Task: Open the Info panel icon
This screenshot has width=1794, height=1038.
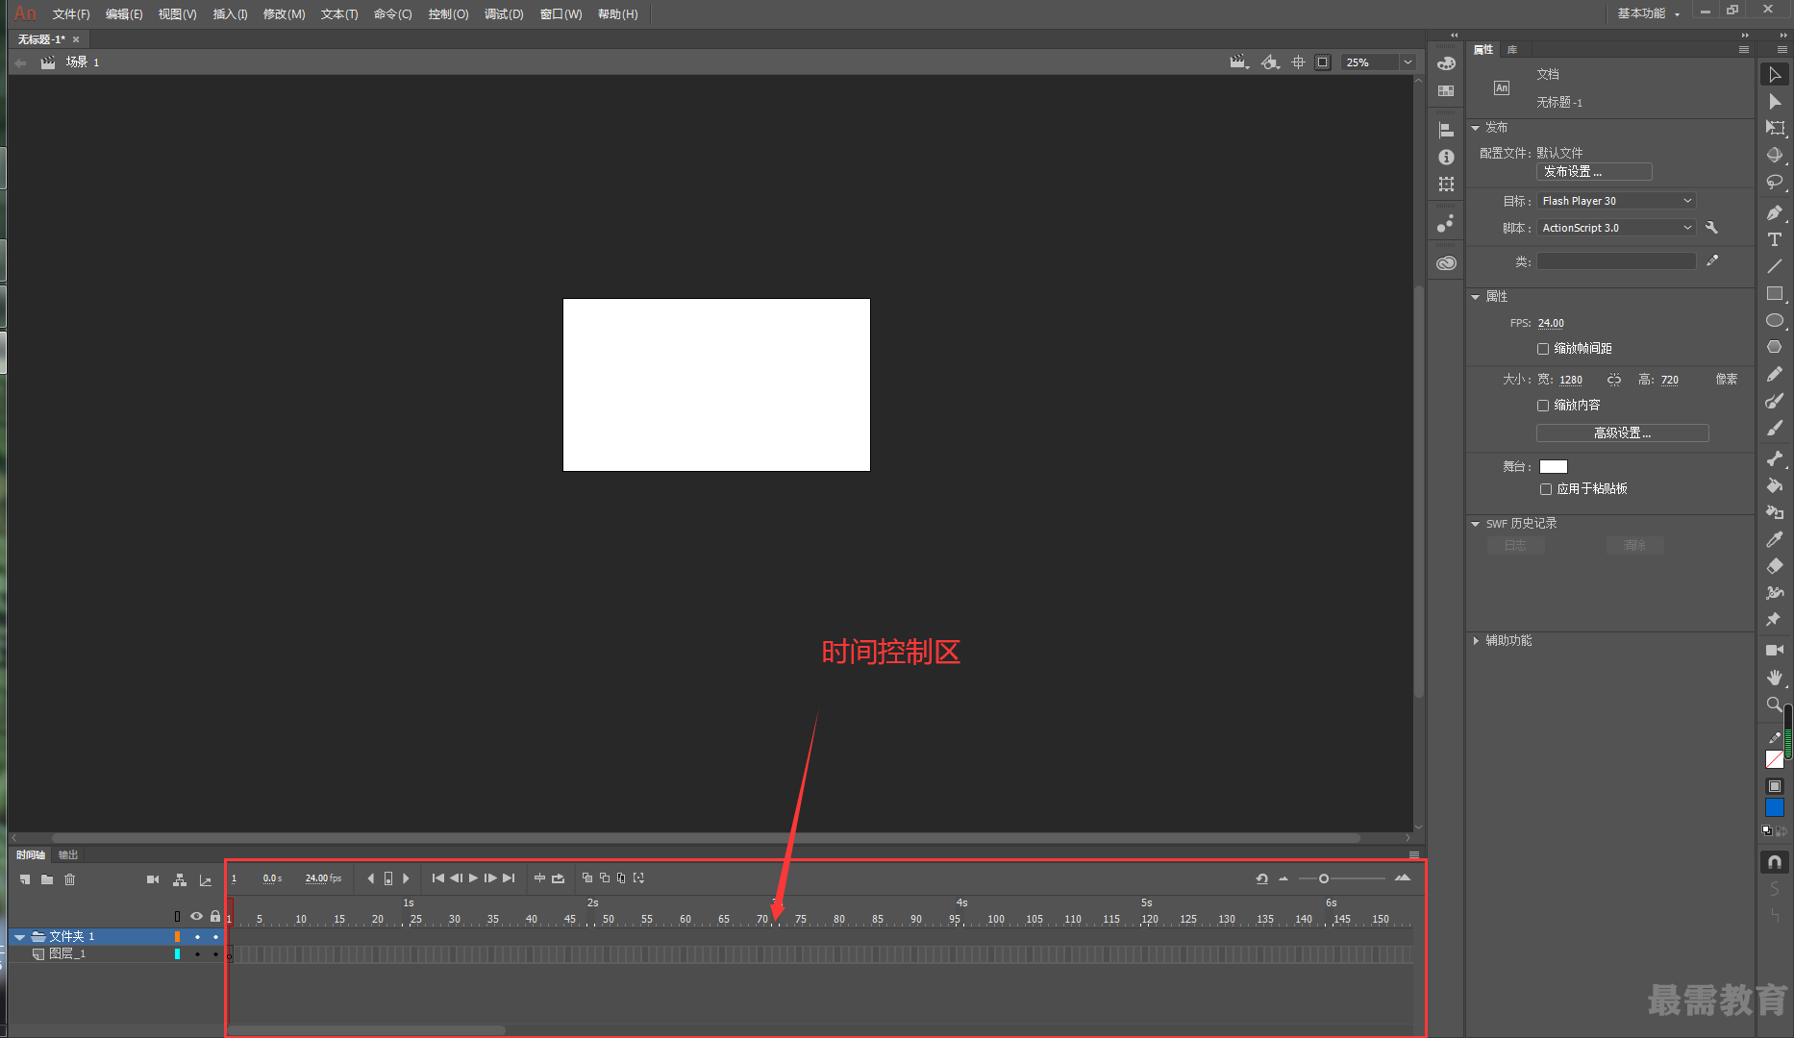Action: pyautogui.click(x=1446, y=157)
